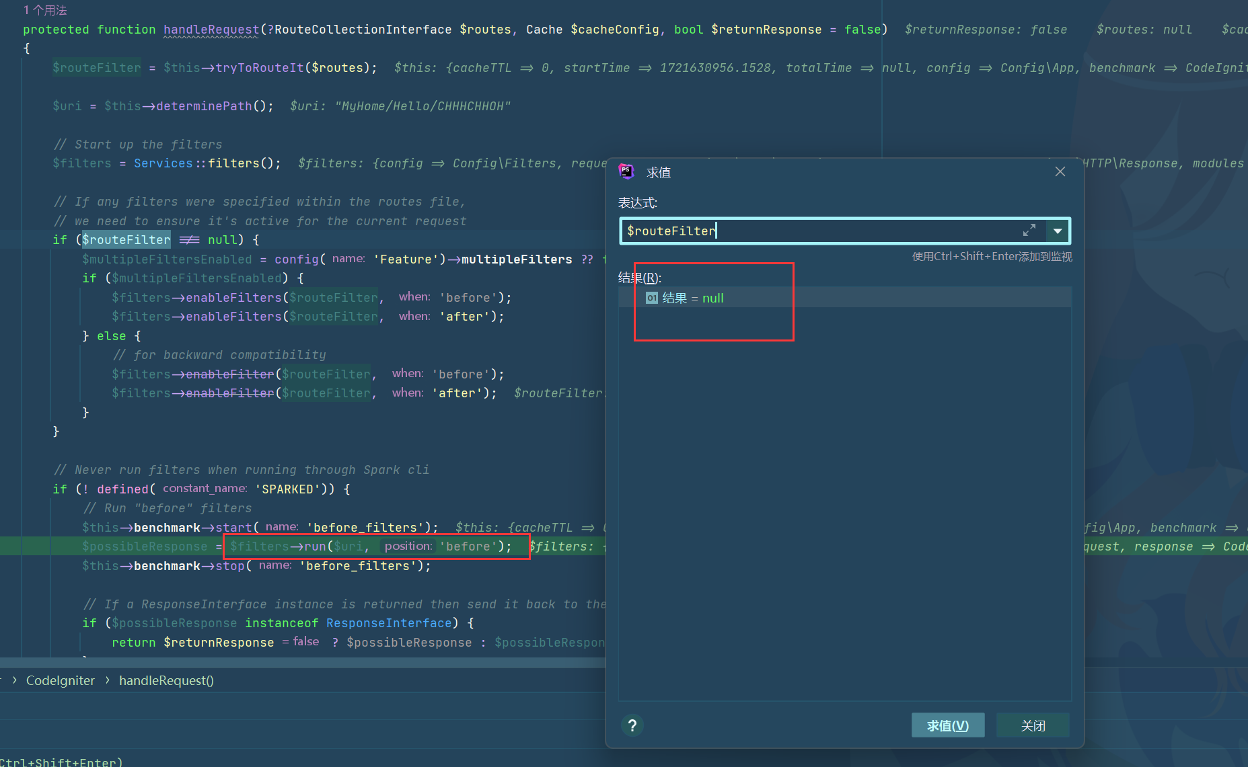Click the CodeIgniter breadcrumb item
1248x767 pixels.
pyautogui.click(x=61, y=680)
